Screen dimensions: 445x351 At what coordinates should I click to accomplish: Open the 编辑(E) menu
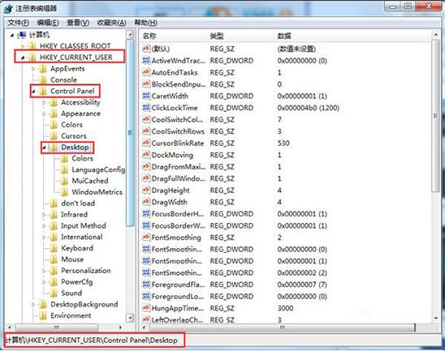click(x=48, y=23)
